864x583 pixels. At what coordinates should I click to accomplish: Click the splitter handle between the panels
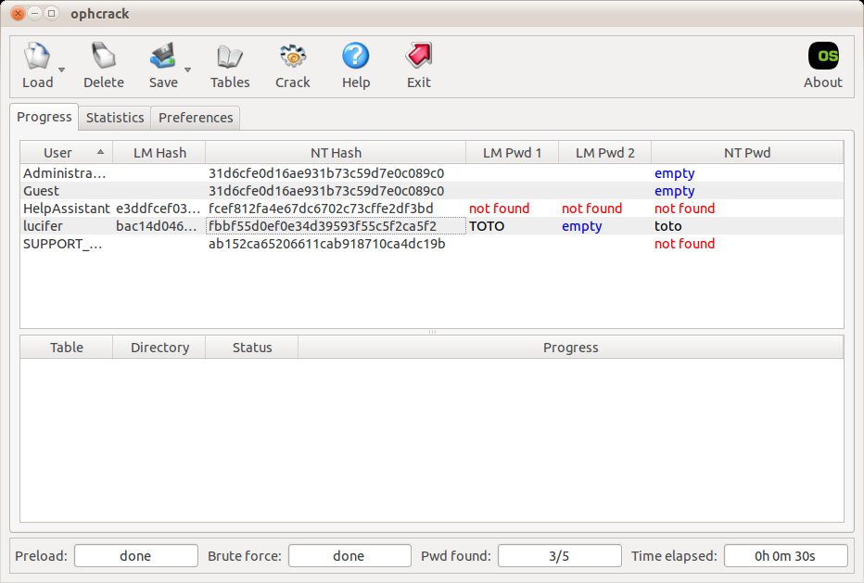tap(431, 332)
